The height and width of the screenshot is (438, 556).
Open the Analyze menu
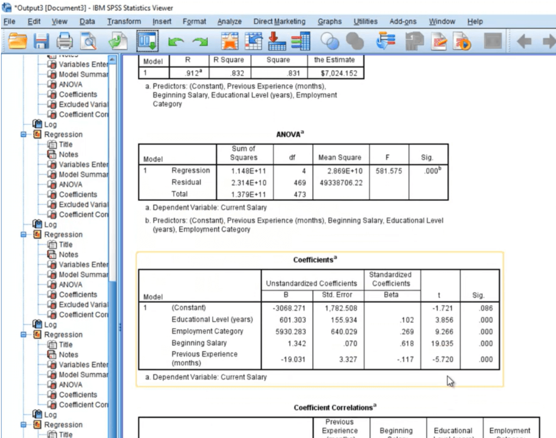230,22
